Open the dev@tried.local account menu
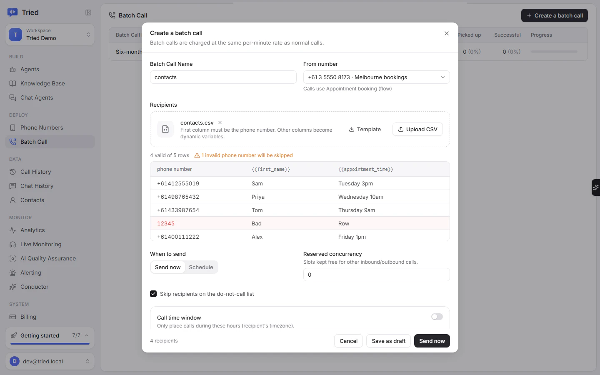The image size is (600, 375). click(50, 362)
